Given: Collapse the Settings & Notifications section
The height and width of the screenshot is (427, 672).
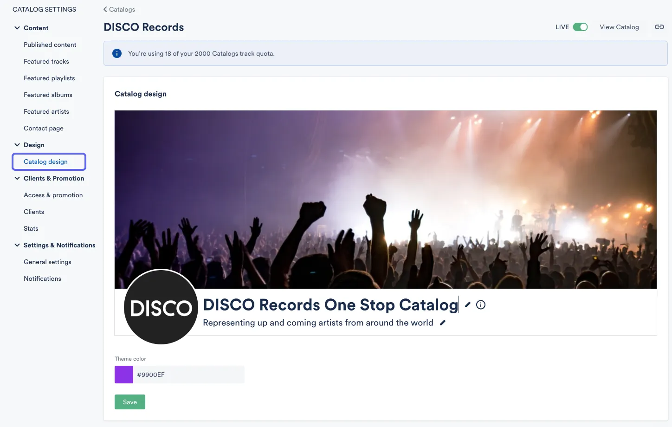Looking at the screenshot, I should tap(17, 245).
